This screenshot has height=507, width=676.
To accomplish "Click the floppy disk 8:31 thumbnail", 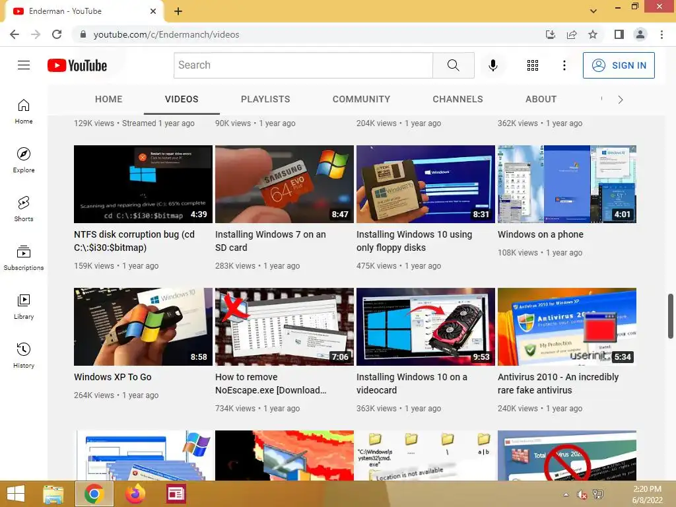I will tap(426, 184).
